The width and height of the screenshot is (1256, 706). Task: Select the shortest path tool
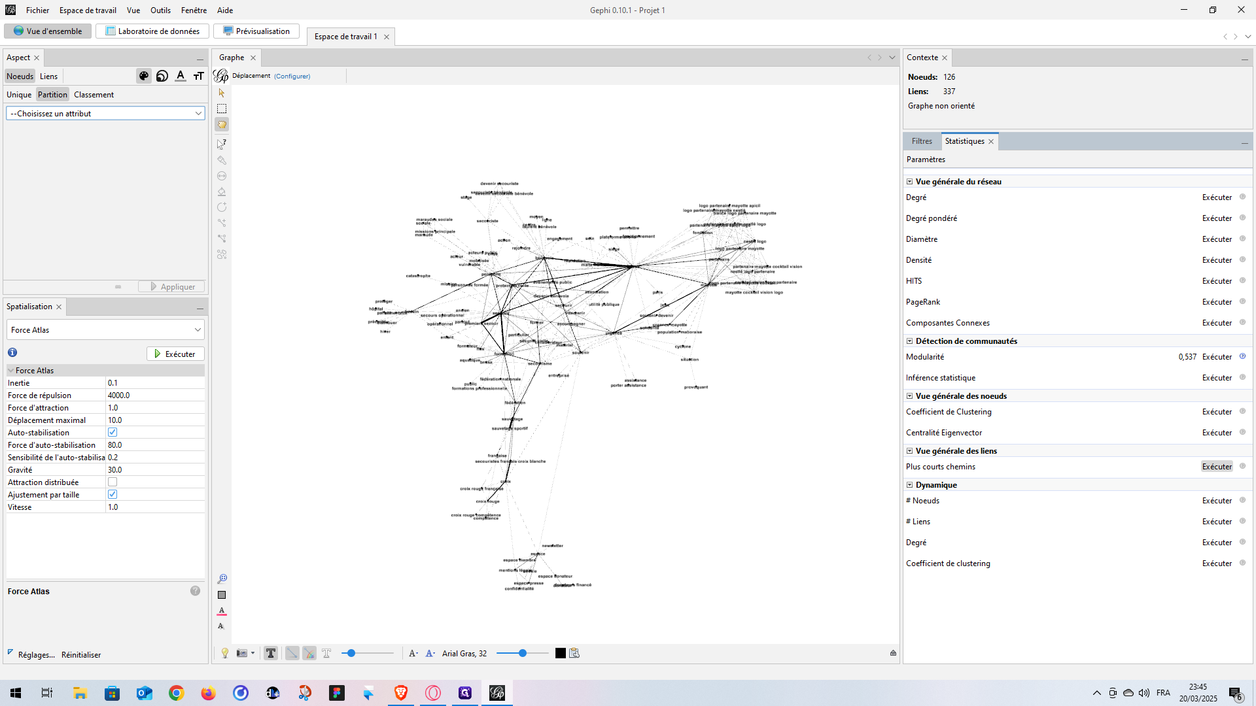(222, 239)
